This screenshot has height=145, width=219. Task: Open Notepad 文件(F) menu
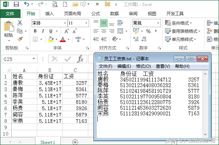106,66
